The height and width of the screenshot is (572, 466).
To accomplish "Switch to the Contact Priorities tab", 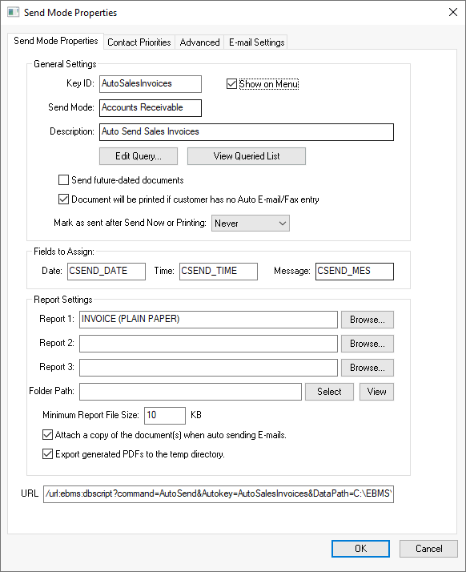I will [x=139, y=42].
